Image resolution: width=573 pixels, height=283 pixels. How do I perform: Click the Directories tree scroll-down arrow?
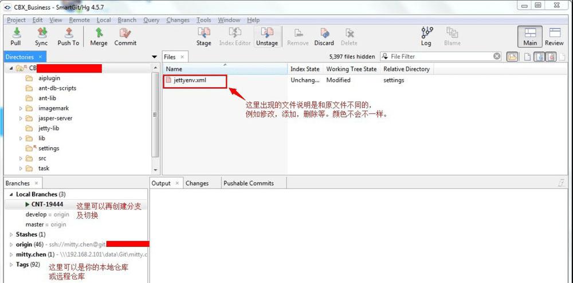(155, 170)
